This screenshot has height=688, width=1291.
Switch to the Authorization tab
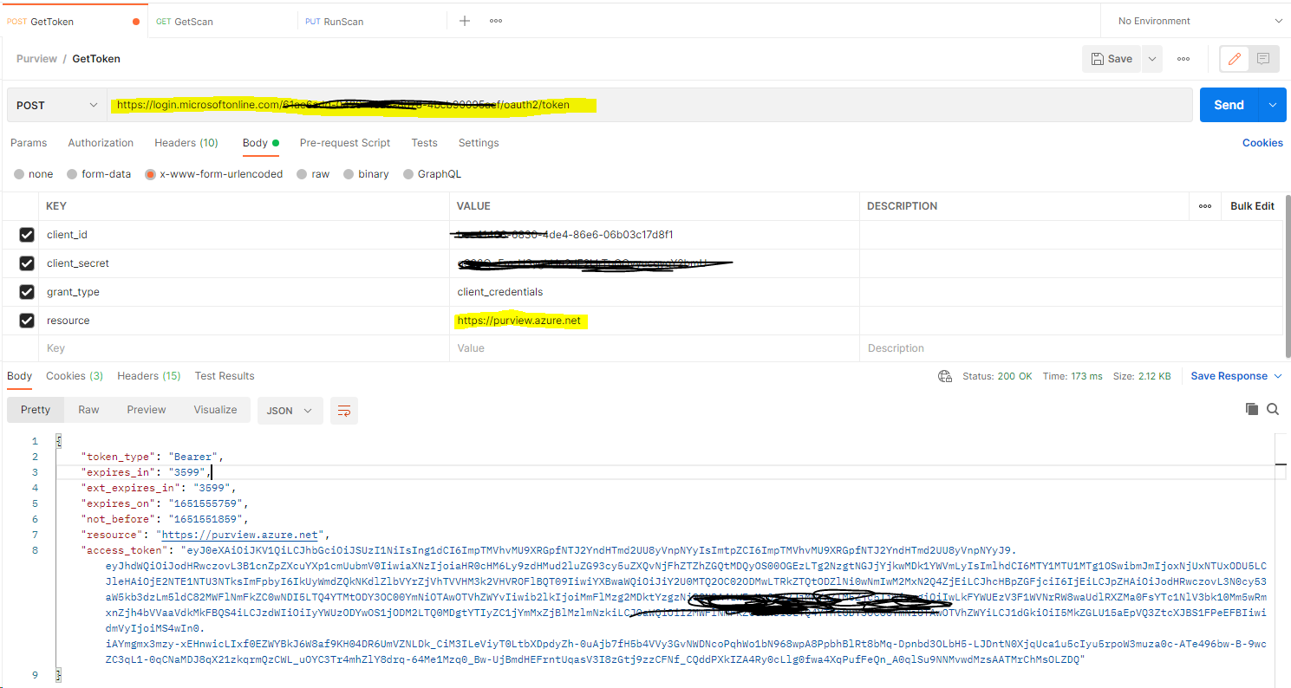tap(101, 143)
